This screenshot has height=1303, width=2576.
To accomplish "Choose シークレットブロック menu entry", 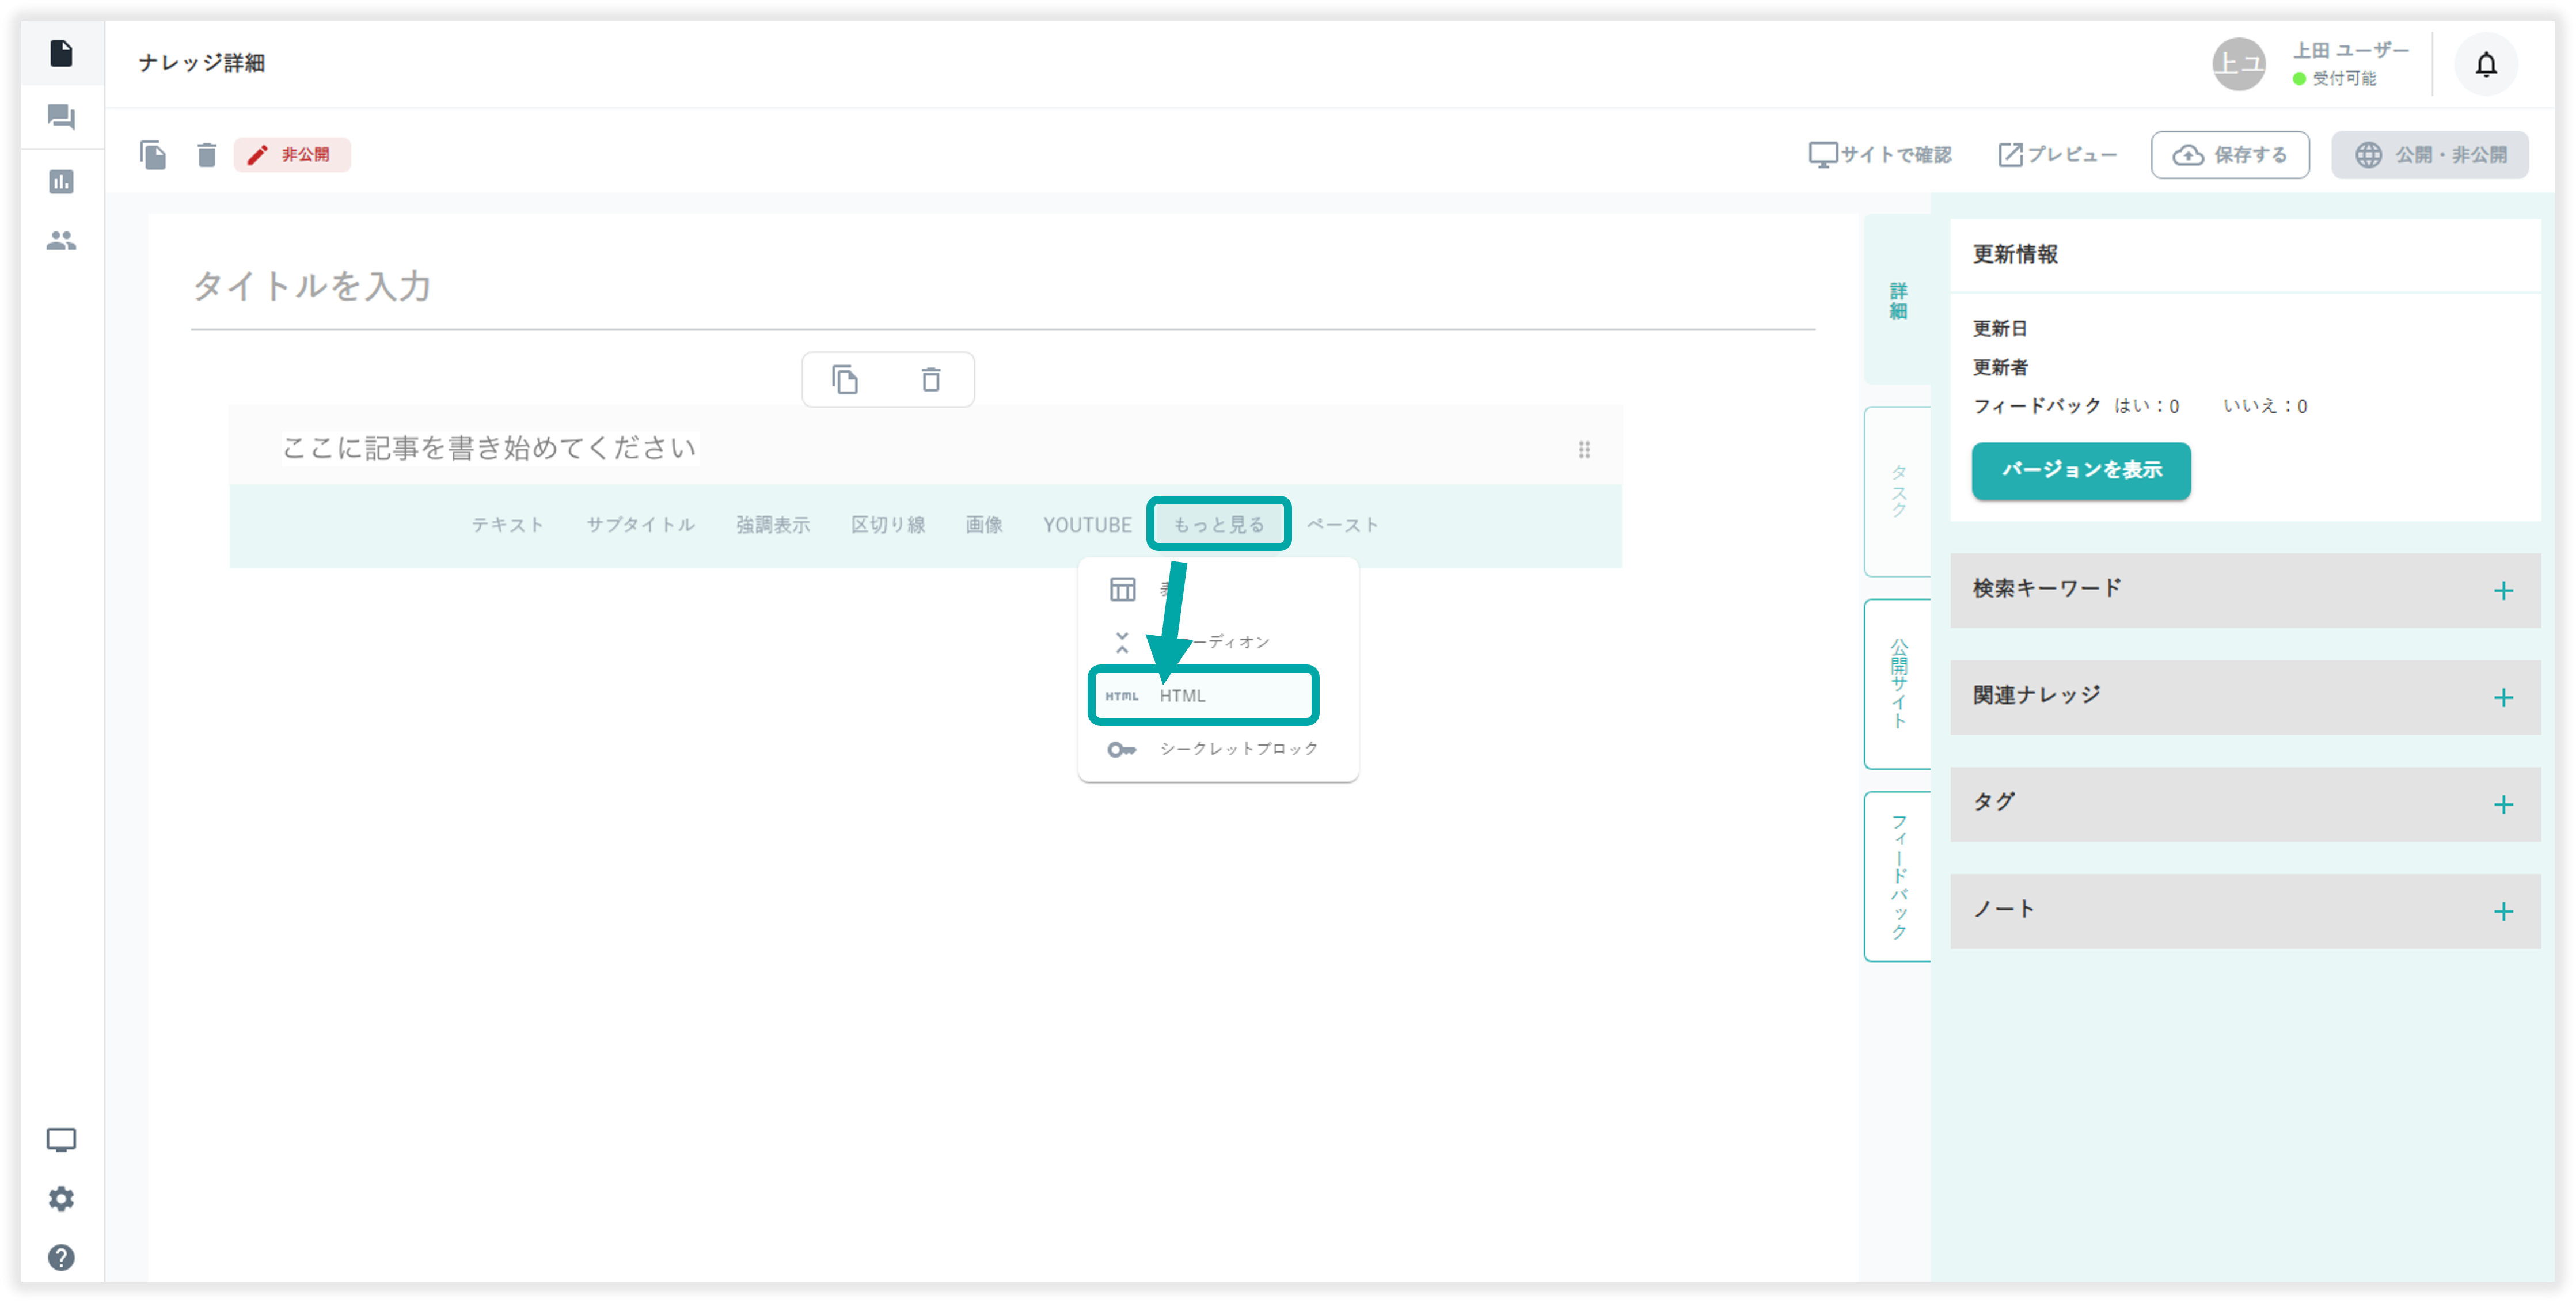I will pos(1237,749).
